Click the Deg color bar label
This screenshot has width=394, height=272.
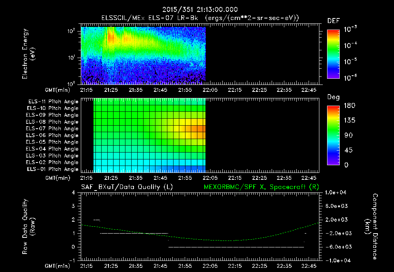(x=334, y=97)
